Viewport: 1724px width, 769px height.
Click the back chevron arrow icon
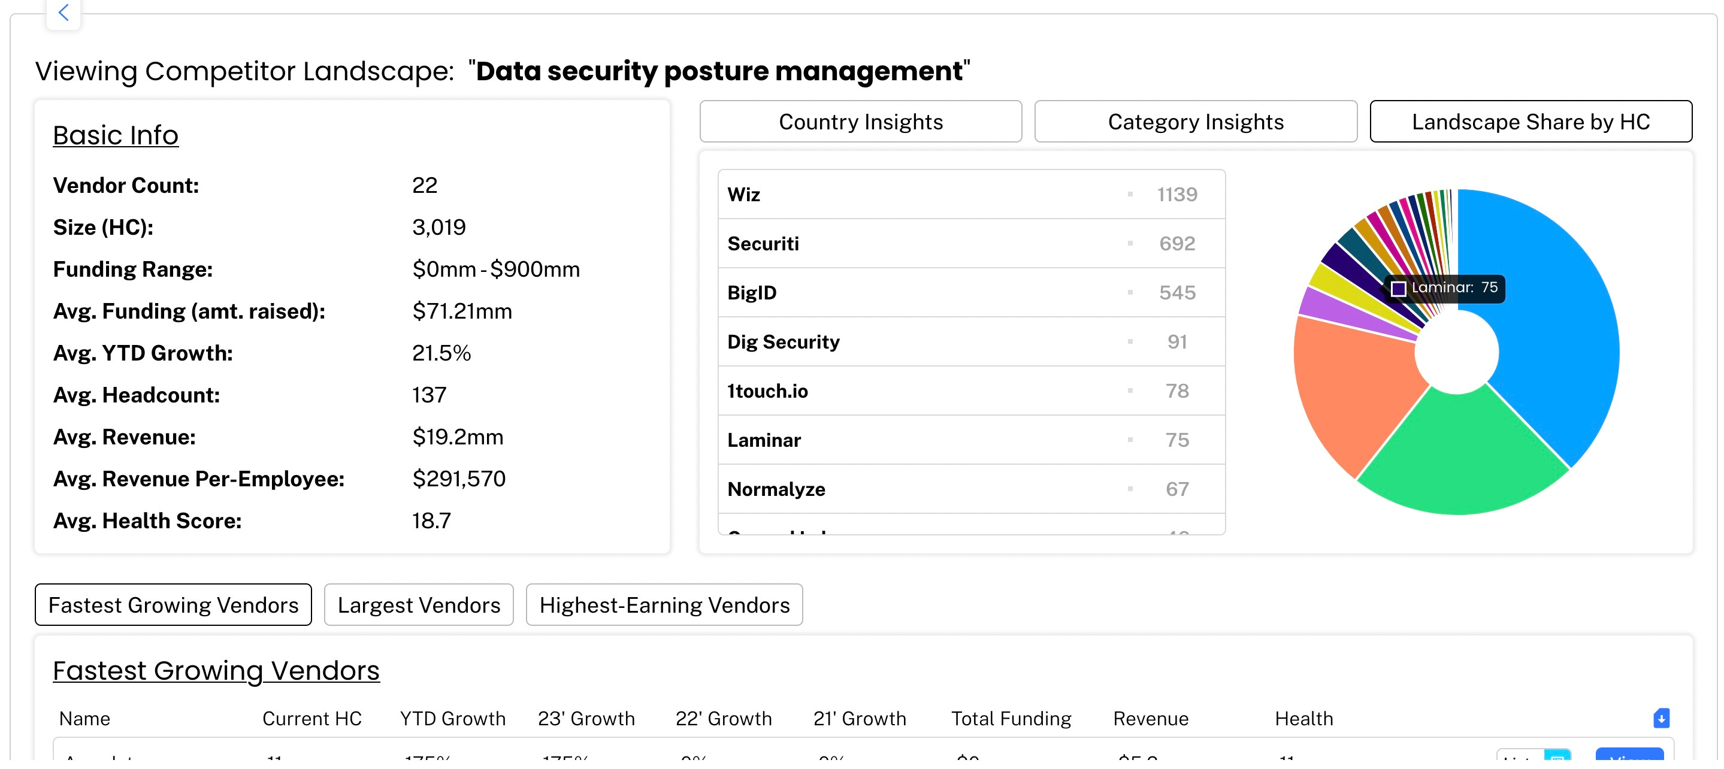63,12
